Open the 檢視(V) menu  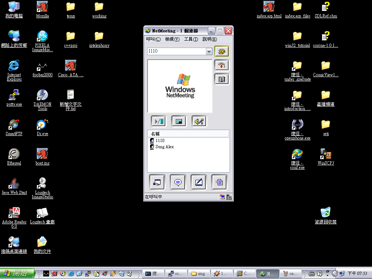172,39
